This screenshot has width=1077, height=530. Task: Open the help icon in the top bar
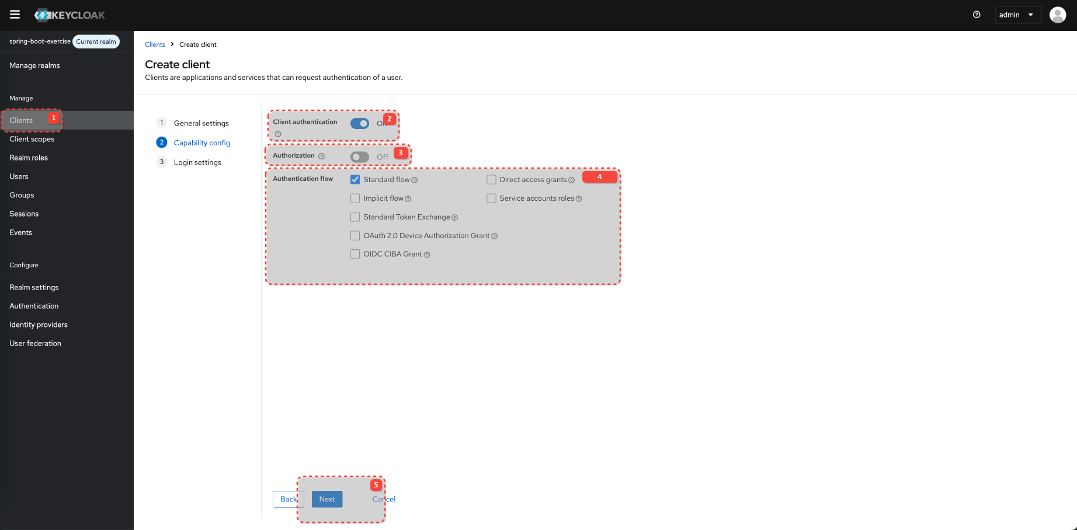(x=977, y=15)
